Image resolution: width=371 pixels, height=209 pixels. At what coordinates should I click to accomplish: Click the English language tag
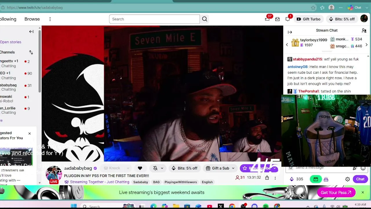[207, 182]
